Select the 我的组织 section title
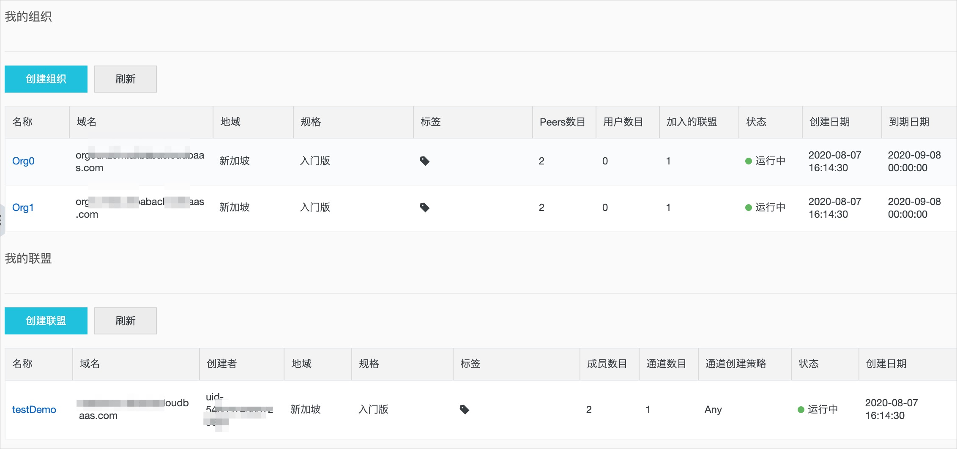This screenshot has width=957, height=449. [x=28, y=17]
